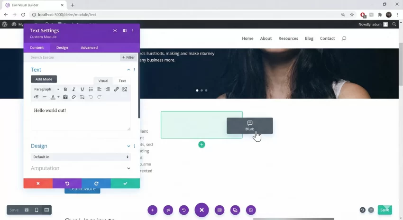Screen dimensions: 403x220
Task: Select the Visual editor tab
Action: point(103,81)
